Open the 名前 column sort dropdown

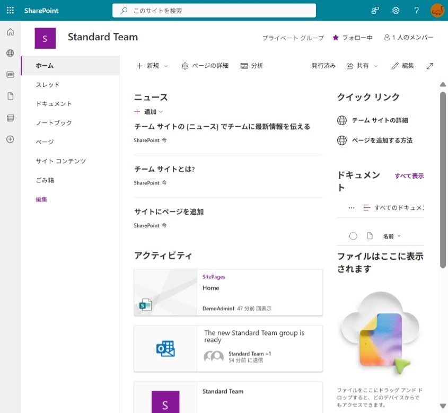point(392,236)
